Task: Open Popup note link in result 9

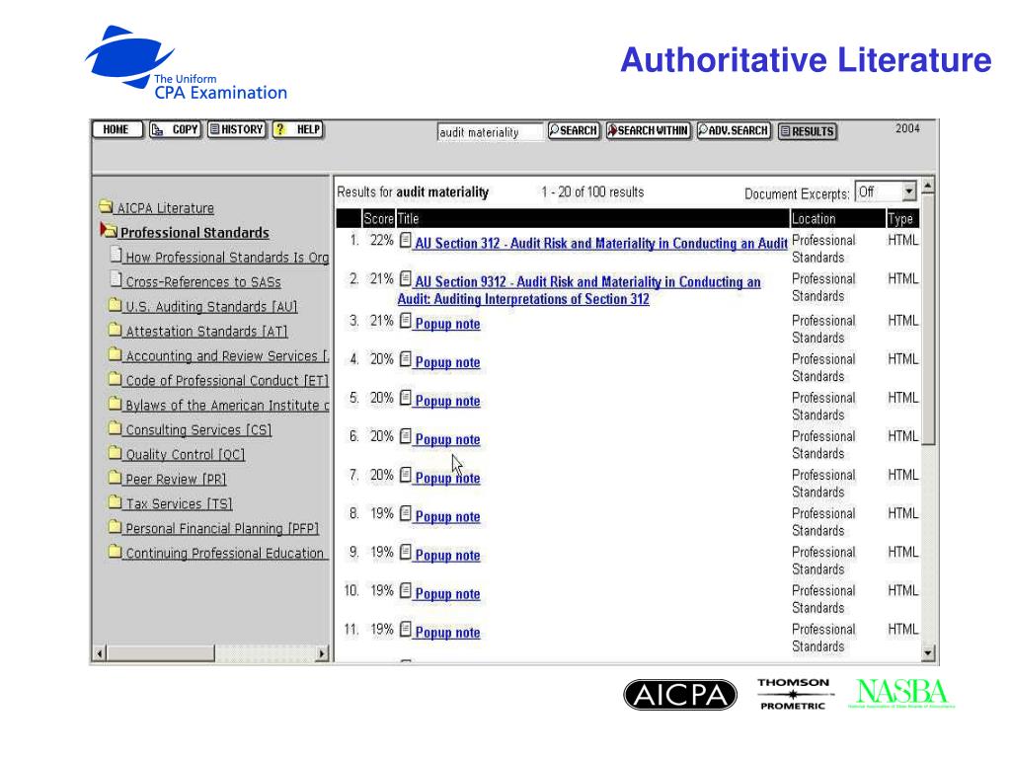Action: 447,556
